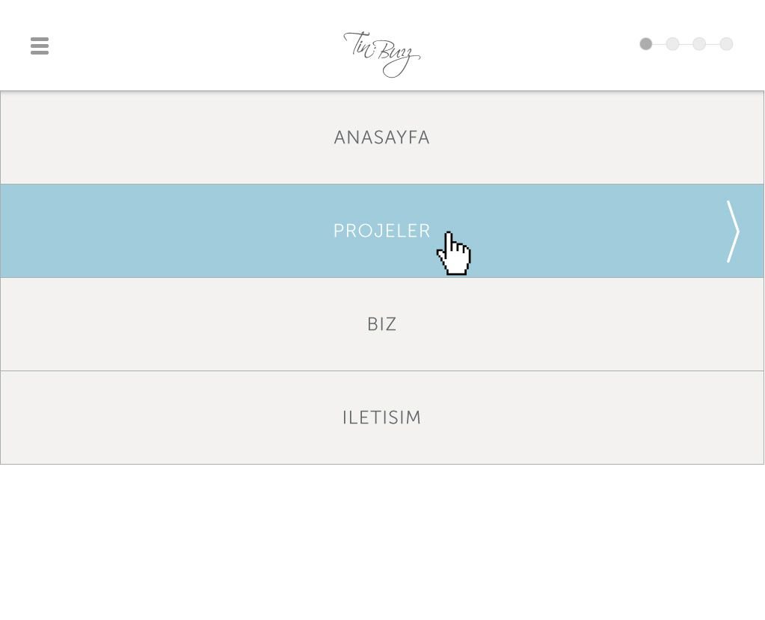Click the white chevron arrow on Projeler row
765x620 pixels.
733,232
